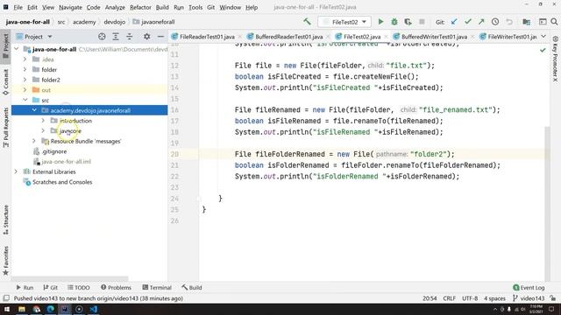The width and height of the screenshot is (561, 315).
Task: Collapse the src folder
Action: tap(25, 100)
